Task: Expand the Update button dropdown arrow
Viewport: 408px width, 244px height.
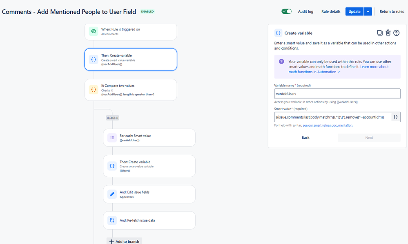Action: 368,11
